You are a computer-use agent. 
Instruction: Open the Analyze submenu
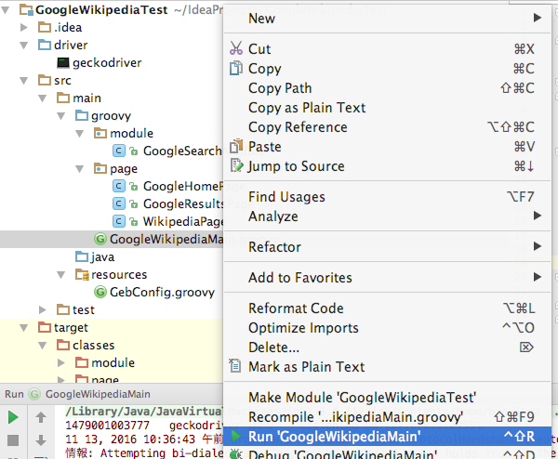pos(387,216)
